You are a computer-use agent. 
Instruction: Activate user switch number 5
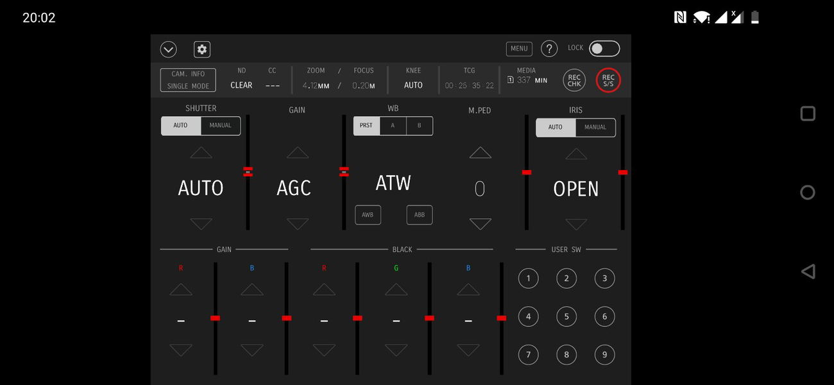coord(566,316)
